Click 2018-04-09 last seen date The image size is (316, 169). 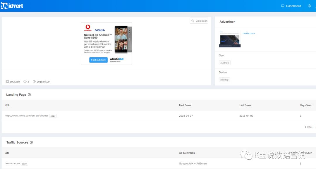tap(246, 116)
